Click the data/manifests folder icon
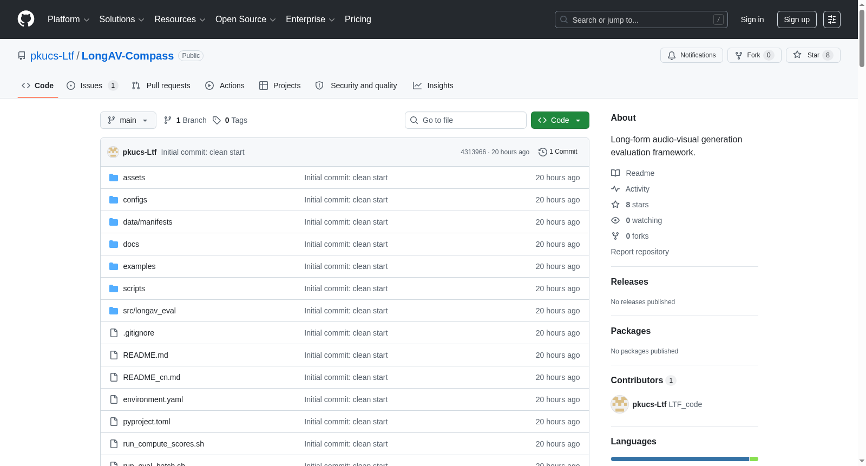The image size is (866, 466). coord(114,222)
